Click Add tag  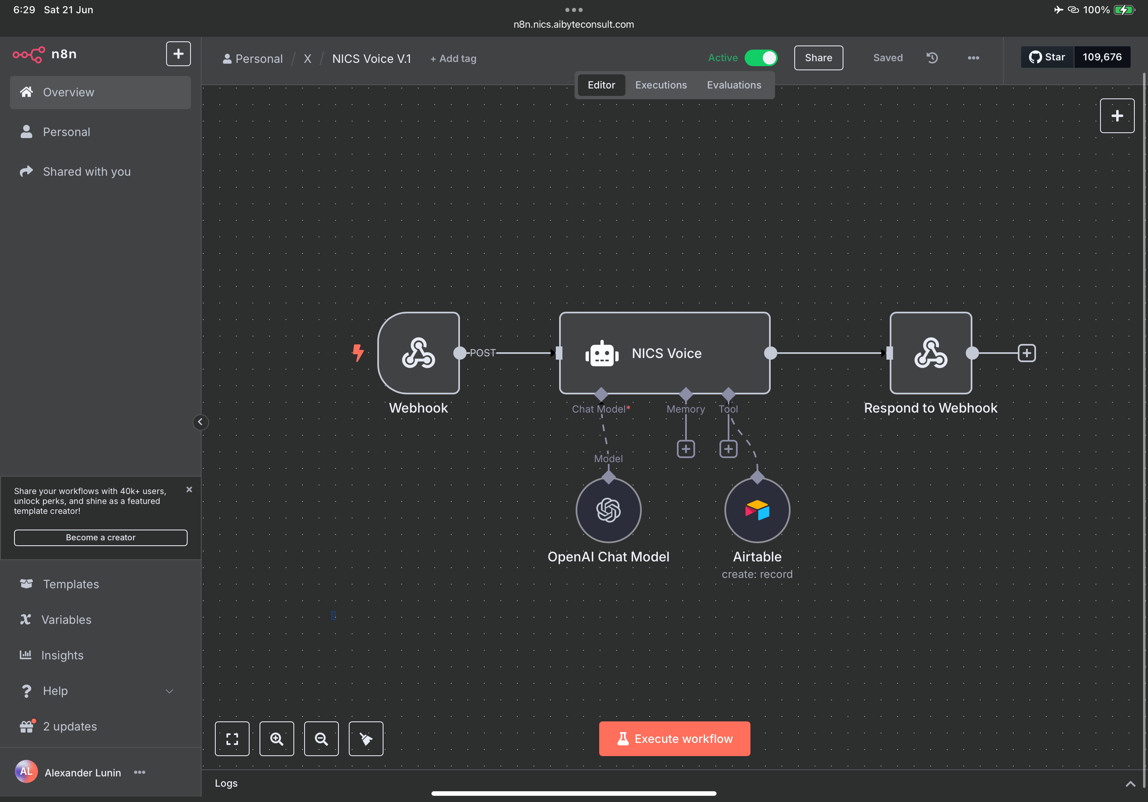[x=453, y=59]
